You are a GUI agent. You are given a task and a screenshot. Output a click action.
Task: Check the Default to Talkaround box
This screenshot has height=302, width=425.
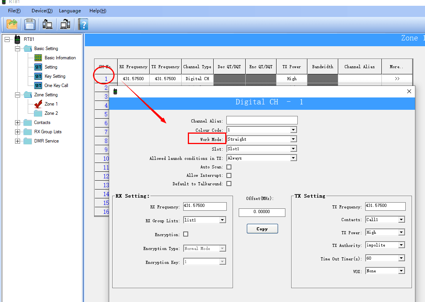[x=229, y=184]
